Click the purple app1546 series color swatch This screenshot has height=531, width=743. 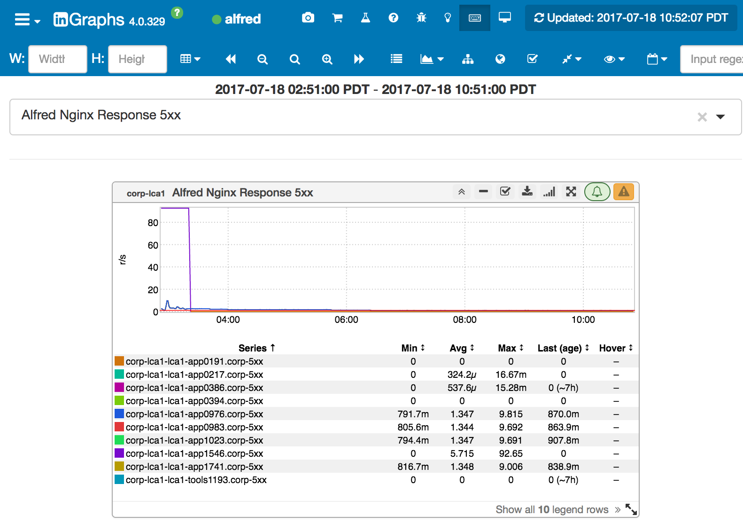pos(119,453)
